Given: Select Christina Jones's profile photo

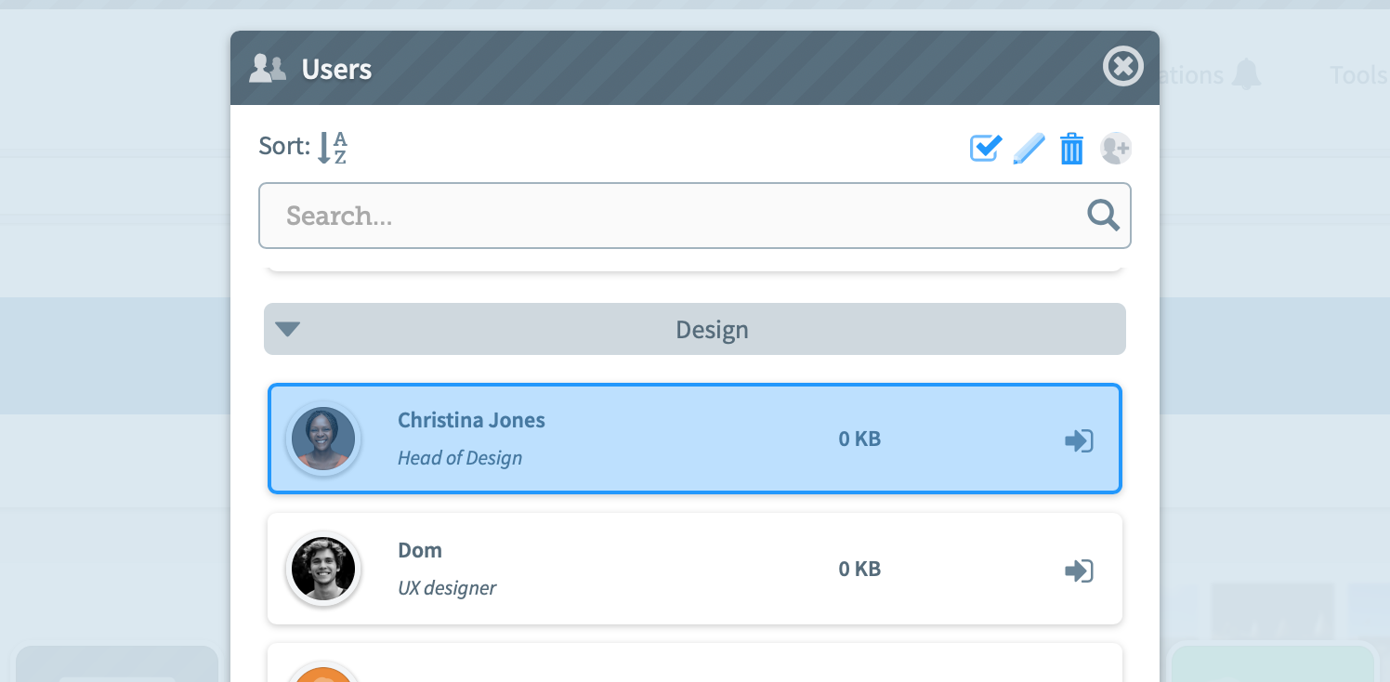Looking at the screenshot, I should point(323,439).
